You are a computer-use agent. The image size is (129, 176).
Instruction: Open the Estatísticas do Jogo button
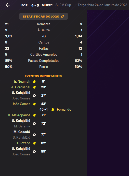point(44,16)
